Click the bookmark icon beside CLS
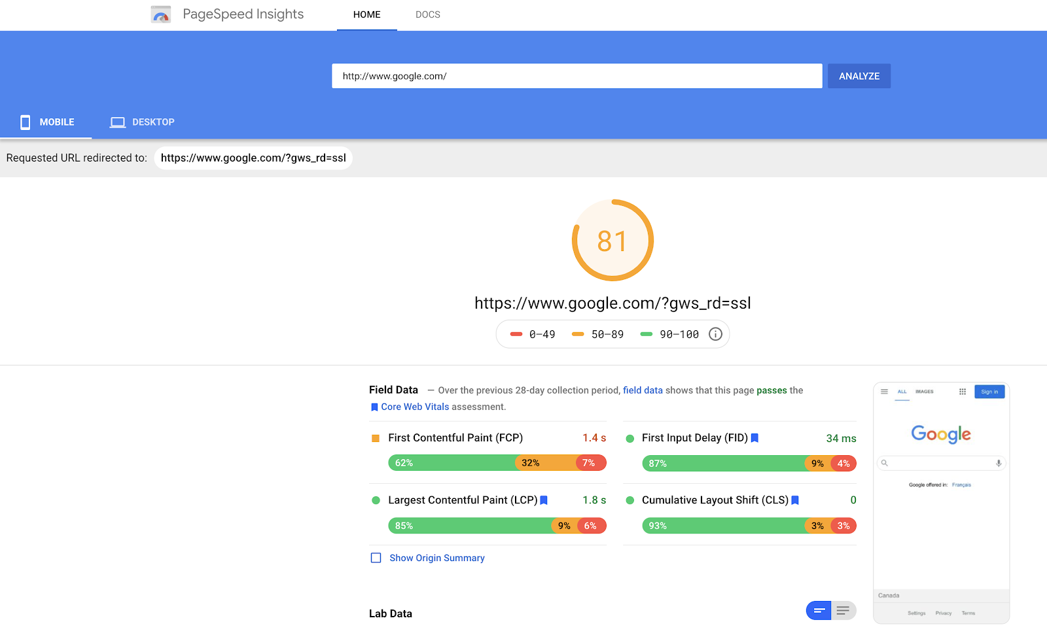 795,500
